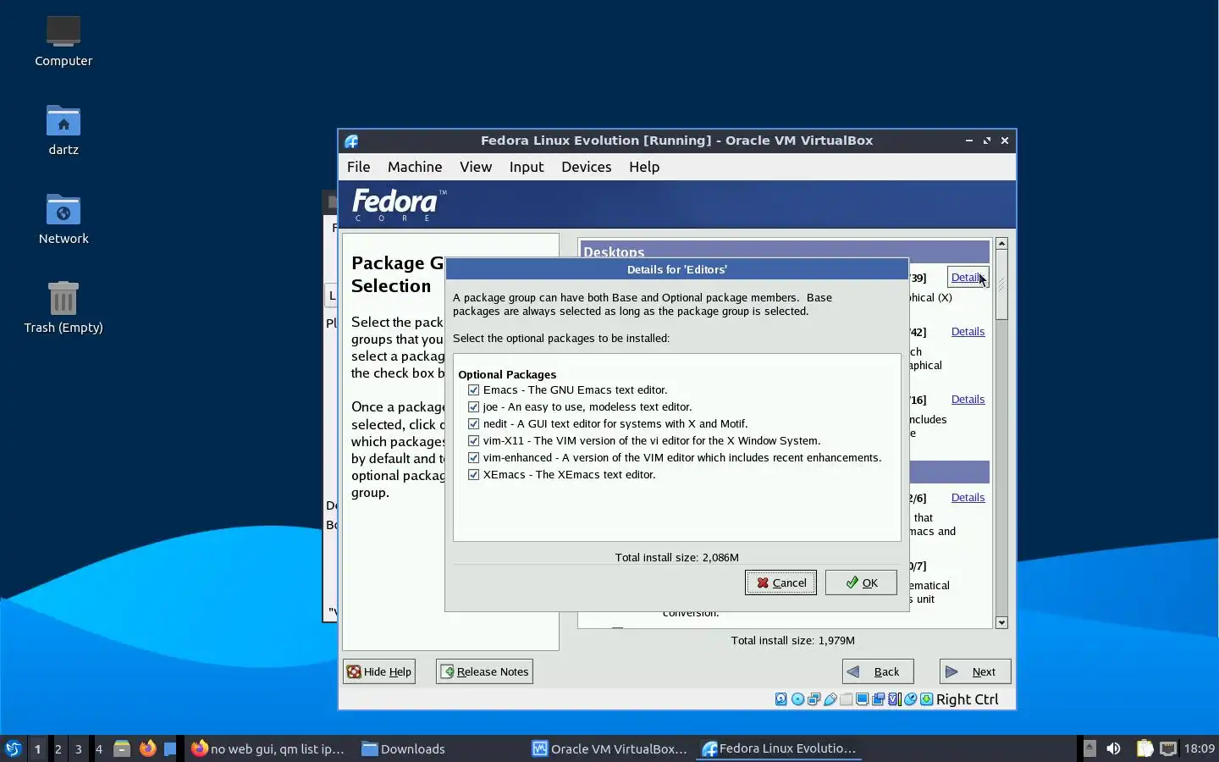Open the Computer desktop icon

click(x=63, y=41)
